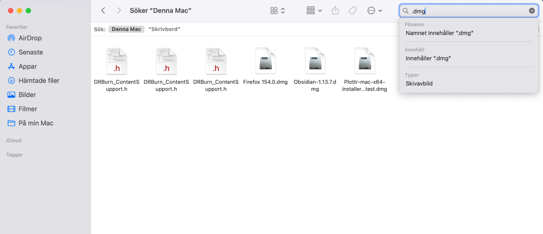Select the Denna Mac search scope
Screen dimensions: 543x234
pos(126,29)
